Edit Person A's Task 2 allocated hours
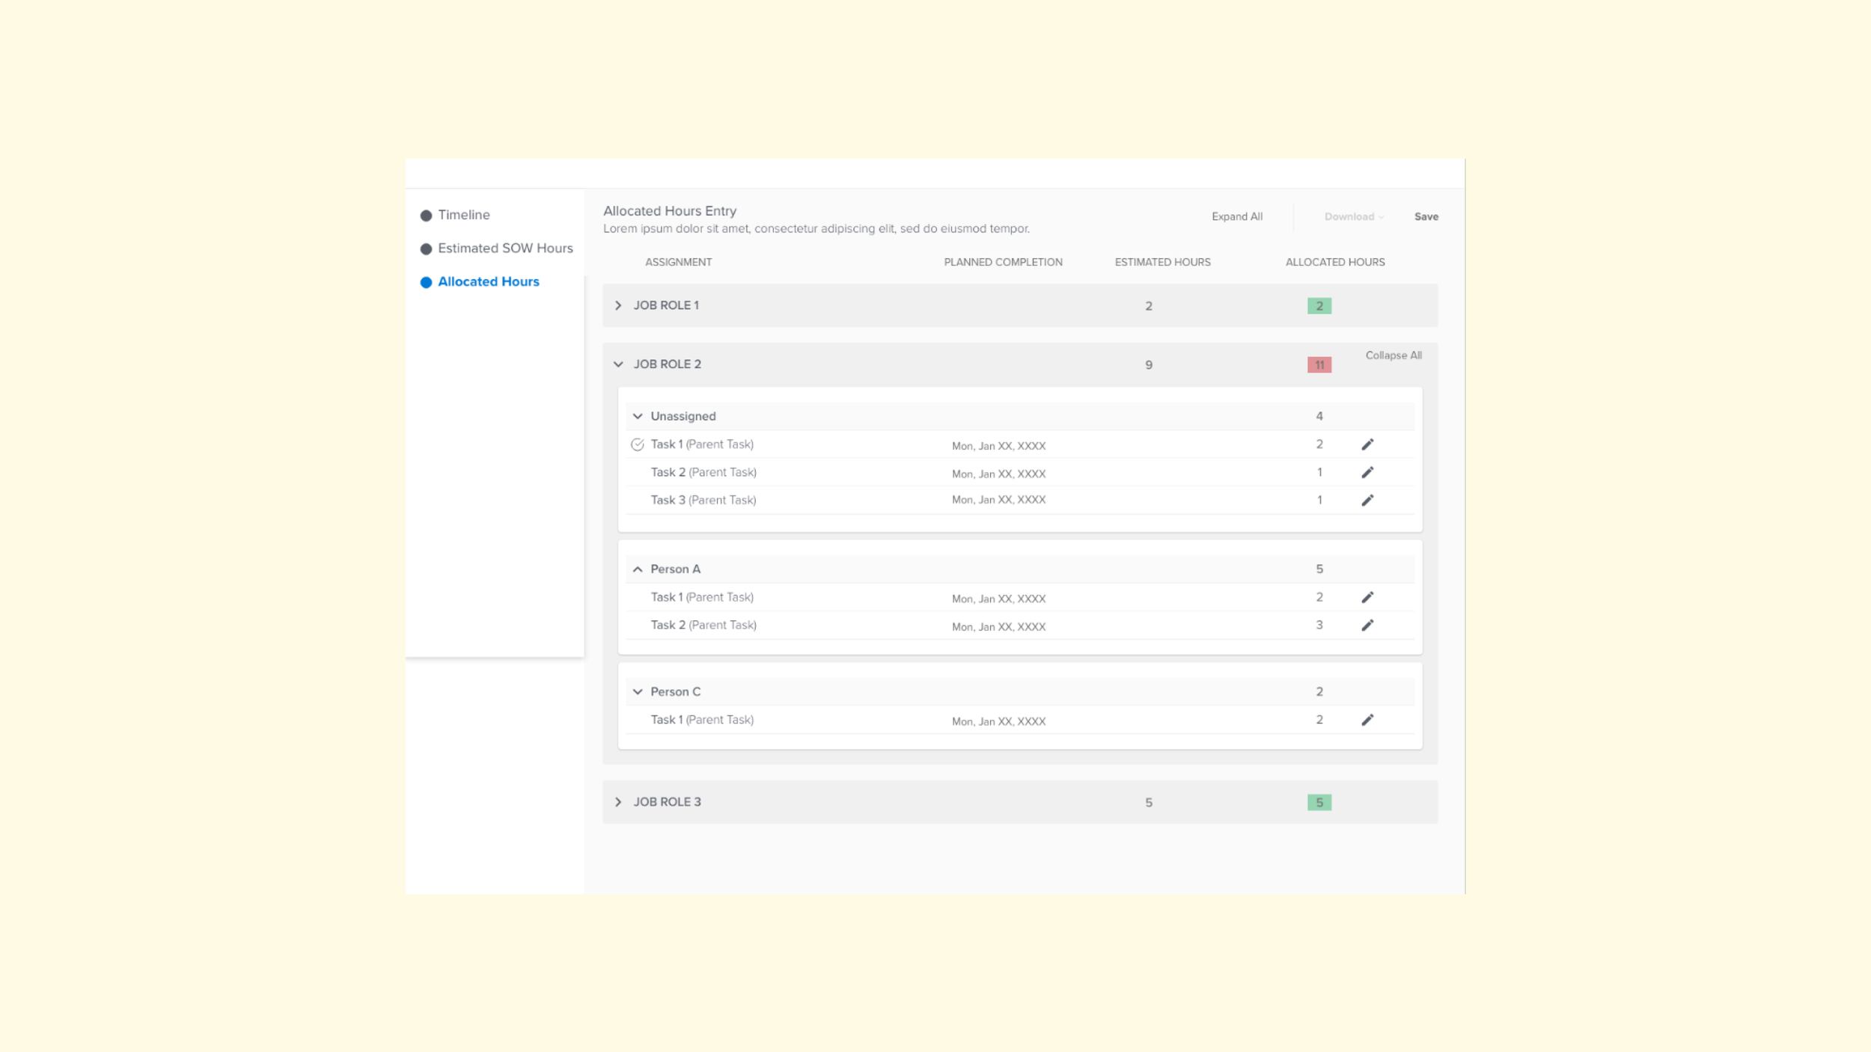The height and width of the screenshot is (1052, 1871). pyautogui.click(x=1369, y=625)
